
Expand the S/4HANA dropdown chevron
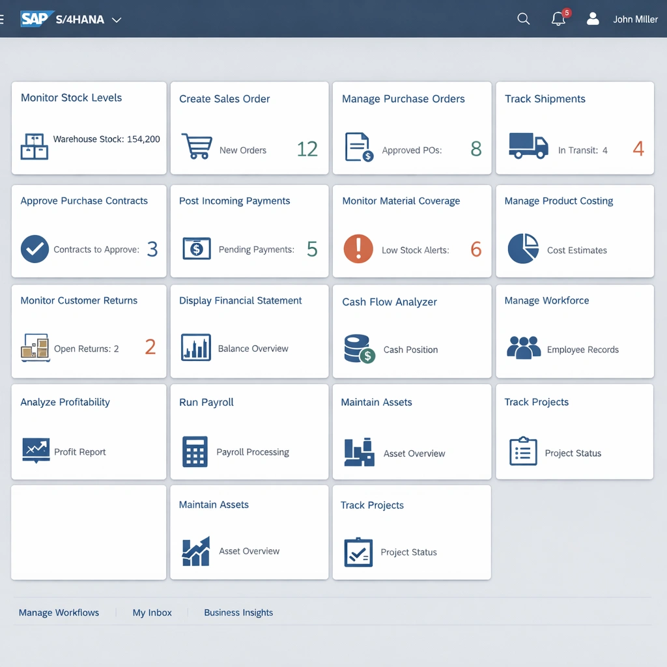117,20
